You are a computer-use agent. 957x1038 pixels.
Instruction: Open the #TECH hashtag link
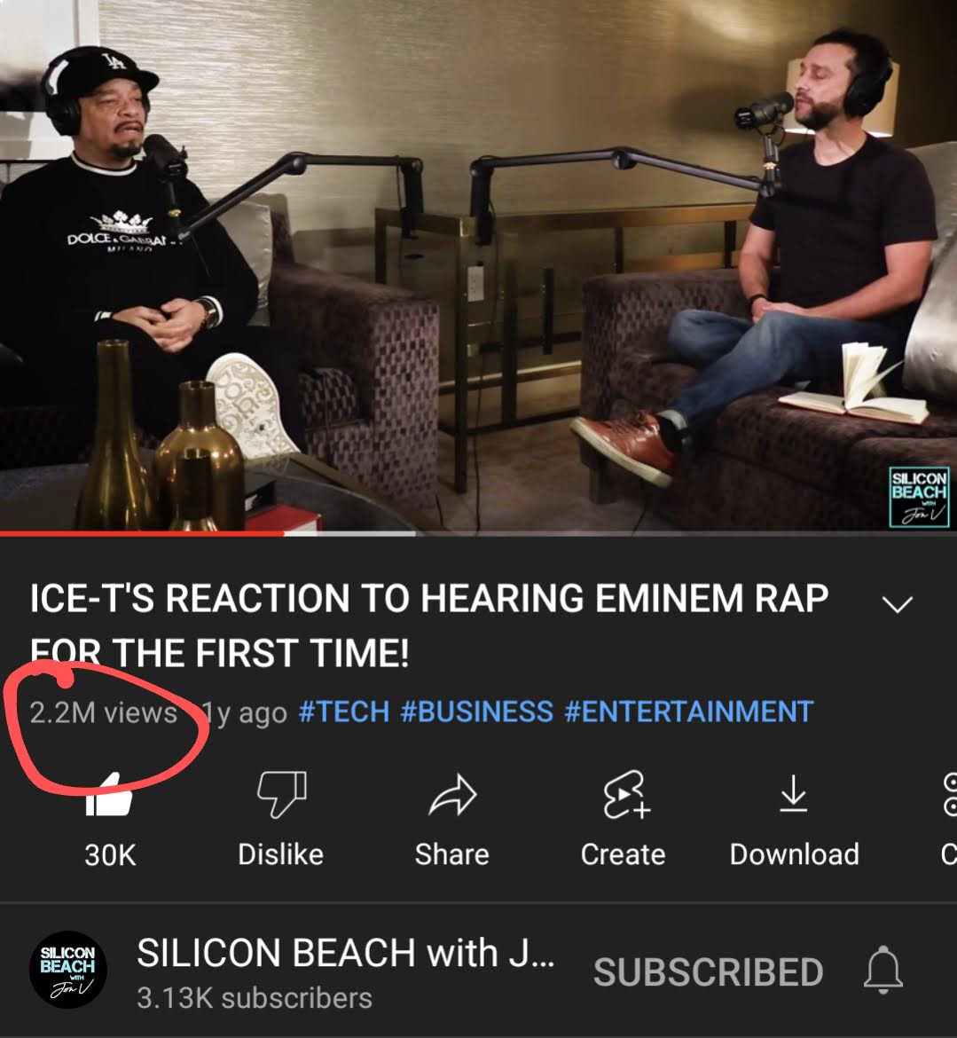click(343, 712)
